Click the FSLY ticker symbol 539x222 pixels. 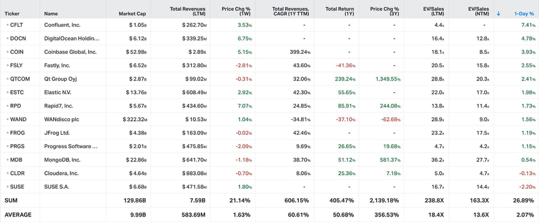17,65
